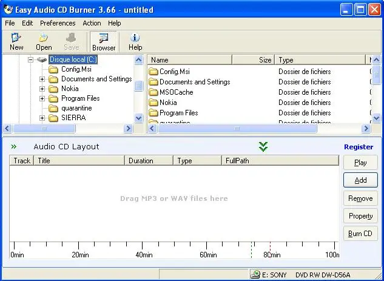Click the Documents and Settings folder icon in list

(x=153, y=82)
